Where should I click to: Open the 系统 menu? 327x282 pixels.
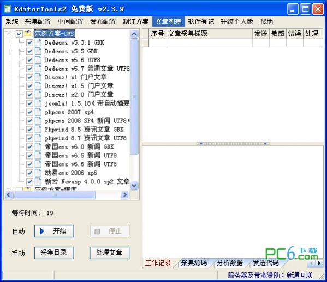pyautogui.click(x=12, y=22)
